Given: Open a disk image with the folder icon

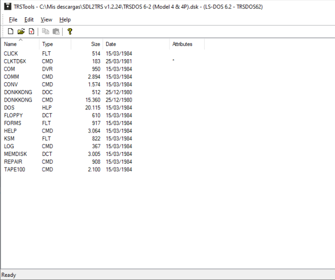Looking at the screenshot, I should tap(21, 31).
